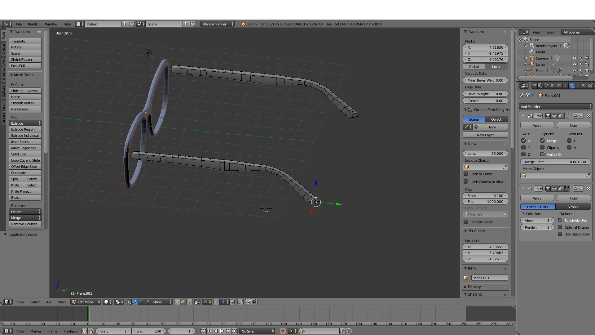Screen dimensions: 595x335
Task: Click Loop Cut and Slide
Action: pos(25,160)
